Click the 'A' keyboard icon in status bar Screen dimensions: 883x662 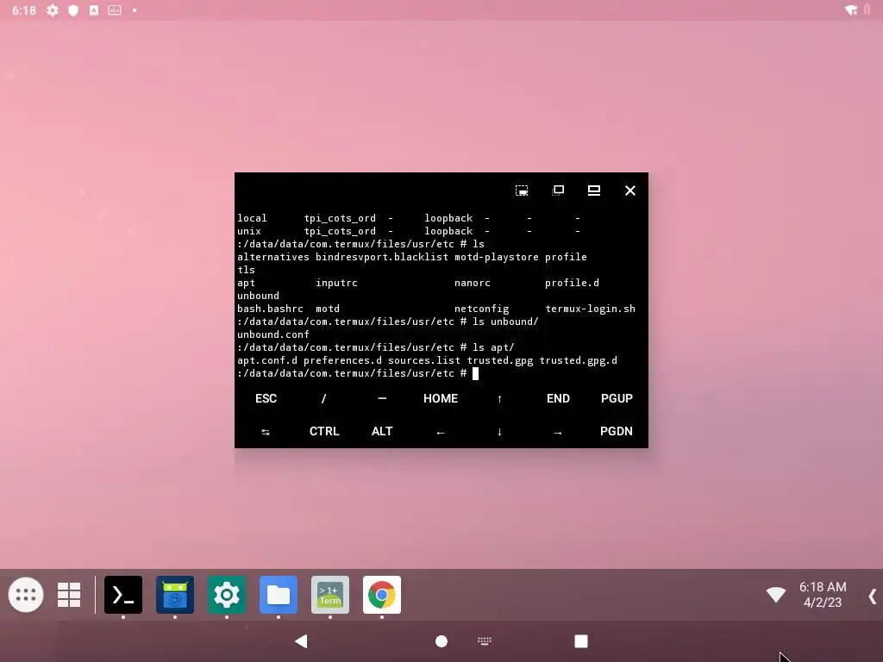pyautogui.click(x=94, y=10)
